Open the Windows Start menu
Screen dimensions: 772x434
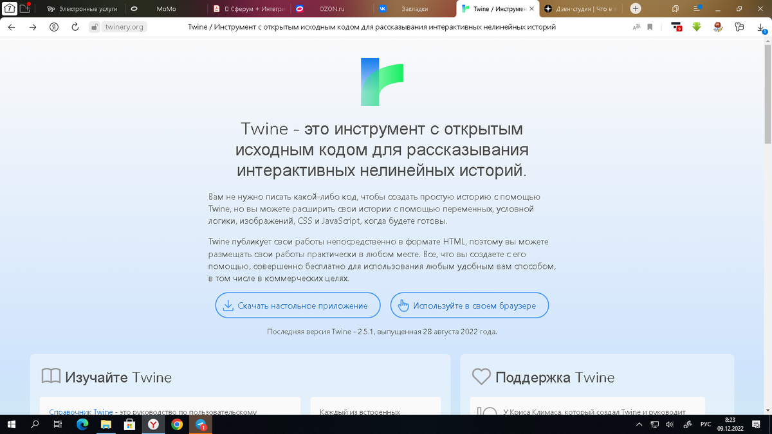(x=12, y=424)
